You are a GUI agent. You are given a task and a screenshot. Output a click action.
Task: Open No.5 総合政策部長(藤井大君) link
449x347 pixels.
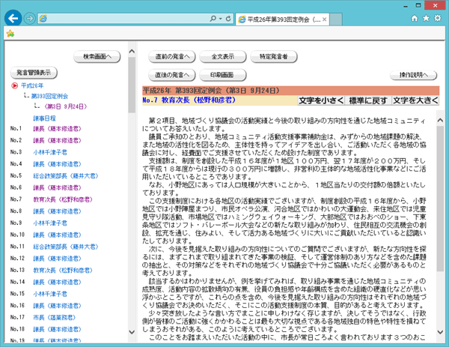click(x=66, y=175)
